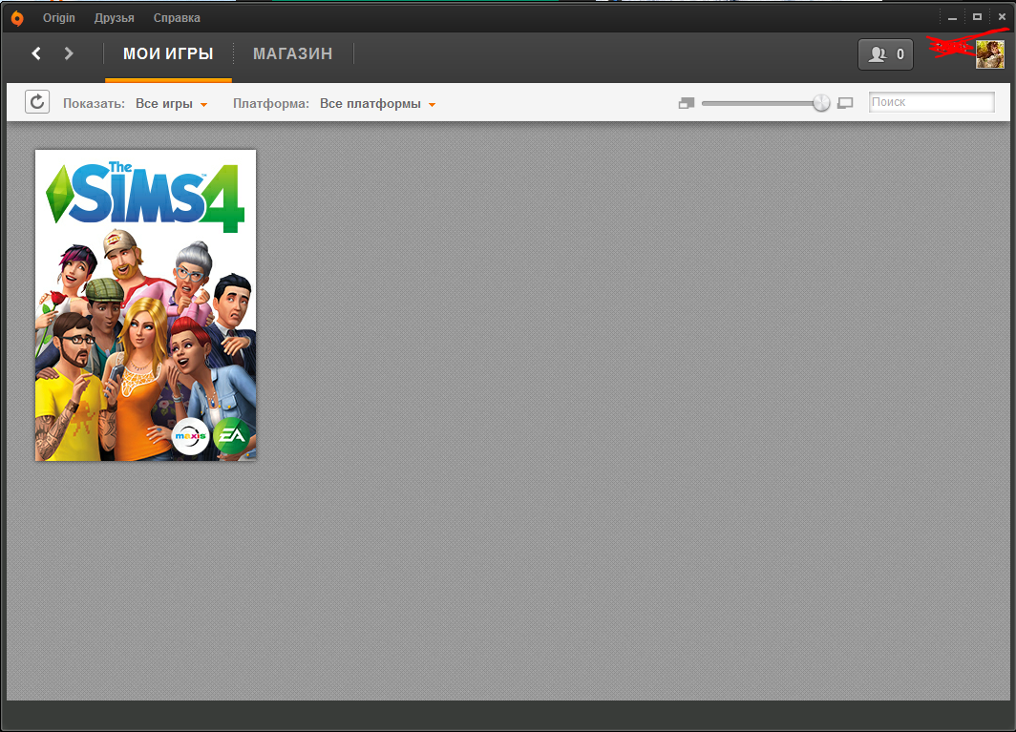The height and width of the screenshot is (732, 1016).
Task: Switch to the МАГАЗИН tab
Action: 292,54
